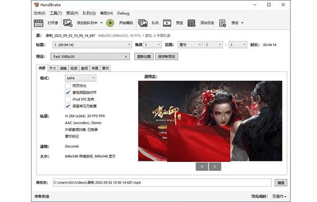Click the previous preview < button
This screenshot has height=202, width=317.
[x=202, y=167]
